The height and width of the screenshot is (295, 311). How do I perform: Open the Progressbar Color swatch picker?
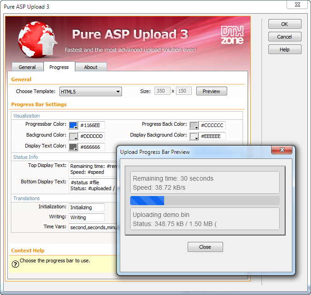[73, 125]
